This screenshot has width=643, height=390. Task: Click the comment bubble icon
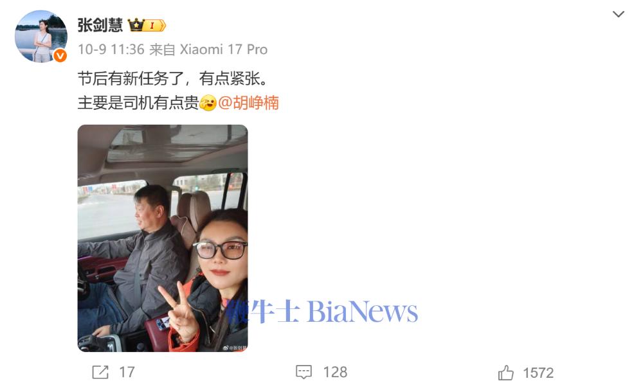tap(303, 372)
